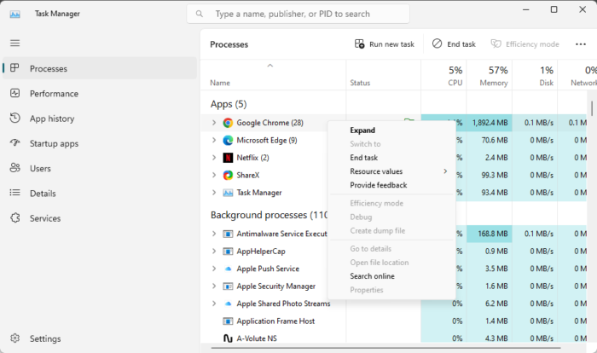Click the Apple Push Service icon
The width and height of the screenshot is (597, 353).
tap(228, 269)
